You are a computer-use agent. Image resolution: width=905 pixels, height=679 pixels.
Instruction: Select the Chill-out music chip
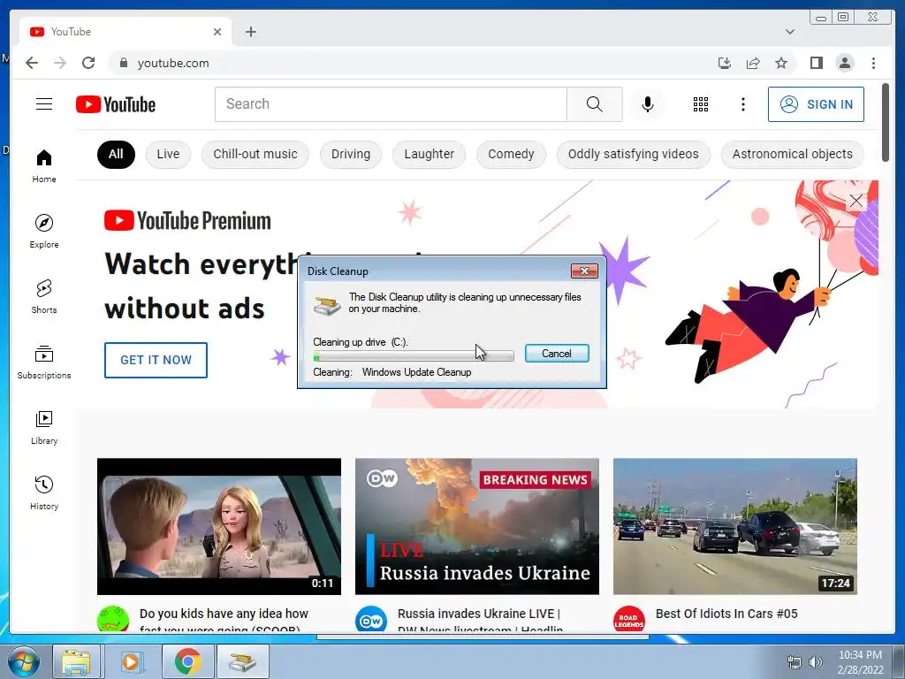pyautogui.click(x=255, y=154)
